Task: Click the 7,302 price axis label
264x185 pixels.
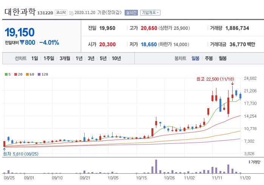Action: pos(249,141)
